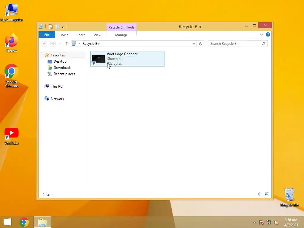
Task: Open the Action Center flag icon
Action: pyautogui.click(x=262, y=222)
